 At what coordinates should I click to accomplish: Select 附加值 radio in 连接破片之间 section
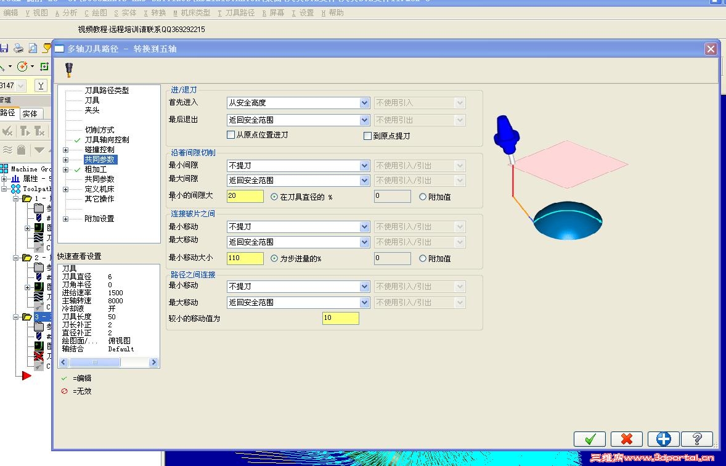423,258
